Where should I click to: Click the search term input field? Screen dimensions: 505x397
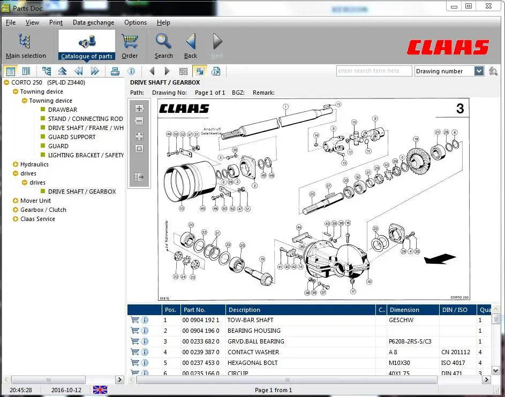[x=374, y=71]
